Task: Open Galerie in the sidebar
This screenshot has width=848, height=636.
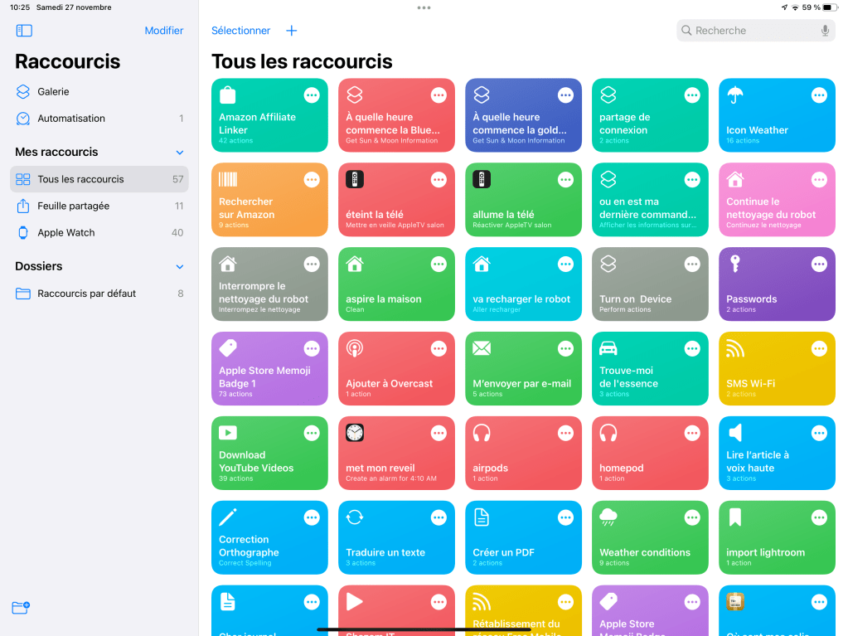Action: tap(53, 92)
